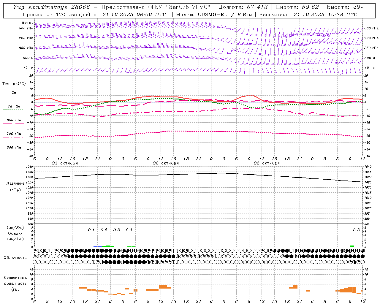This screenshot has height=304, width=380.
Task: Click the Конвективн. convective cloudiness label
Action: pos(15,278)
